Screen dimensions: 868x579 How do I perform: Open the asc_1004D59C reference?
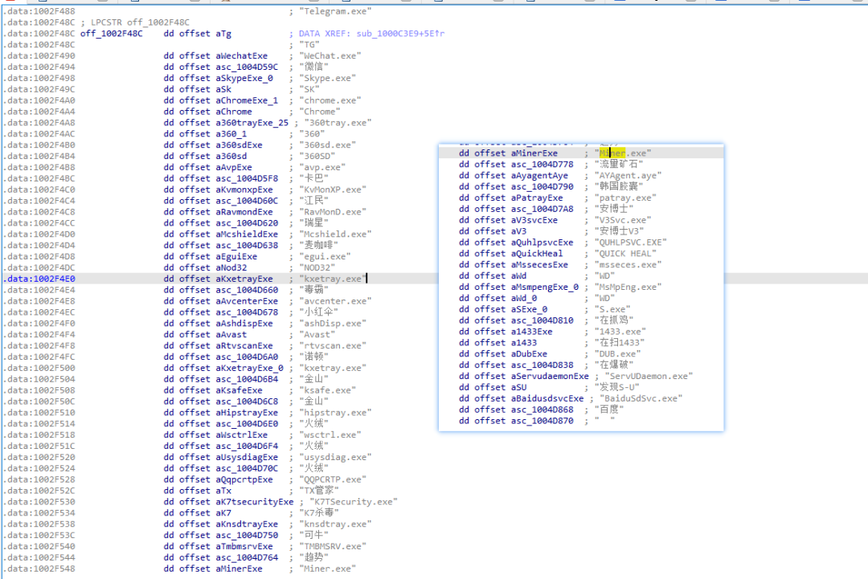[247, 67]
